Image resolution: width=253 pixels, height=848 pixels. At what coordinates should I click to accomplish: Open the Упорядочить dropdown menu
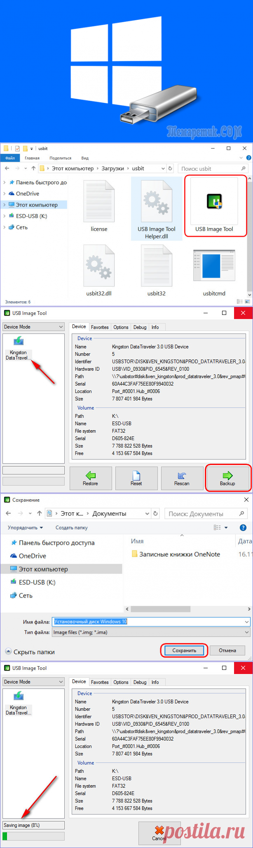pos(25,528)
